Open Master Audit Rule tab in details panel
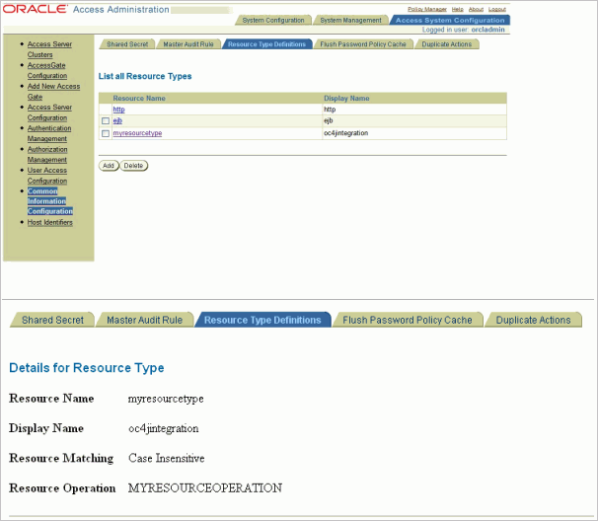Screen dimensions: 598x521 coord(144,320)
